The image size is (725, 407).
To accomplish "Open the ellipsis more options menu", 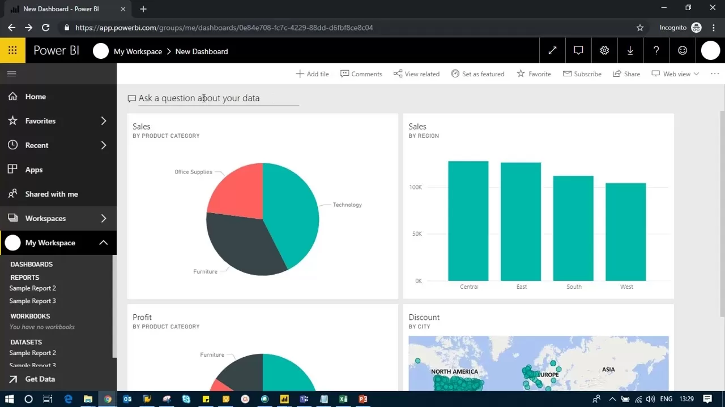I will [x=715, y=73].
